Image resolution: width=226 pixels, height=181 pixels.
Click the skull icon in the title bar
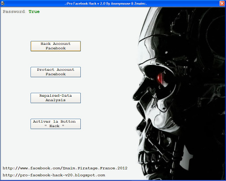[x=2, y=3]
